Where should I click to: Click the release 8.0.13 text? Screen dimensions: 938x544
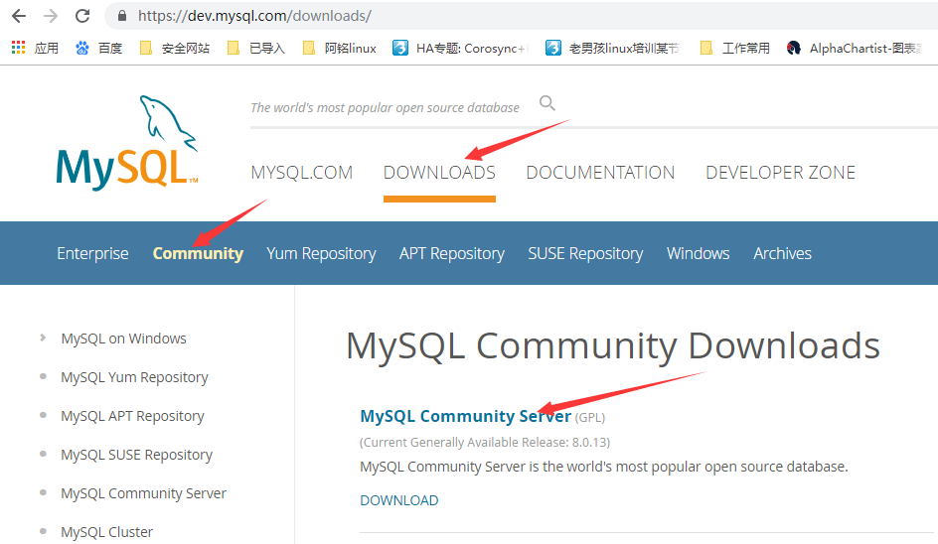[x=485, y=443]
